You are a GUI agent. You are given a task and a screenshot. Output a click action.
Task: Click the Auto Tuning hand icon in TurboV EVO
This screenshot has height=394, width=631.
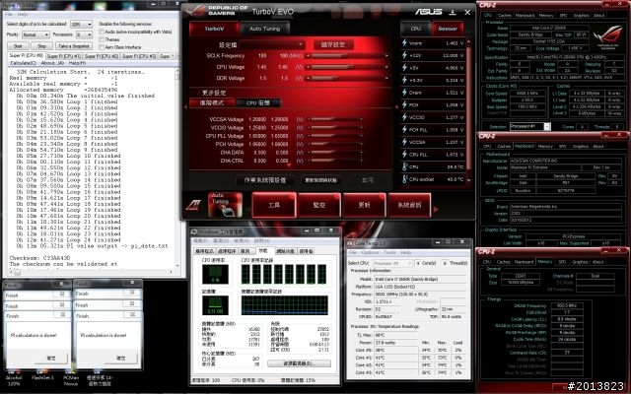[226, 205]
